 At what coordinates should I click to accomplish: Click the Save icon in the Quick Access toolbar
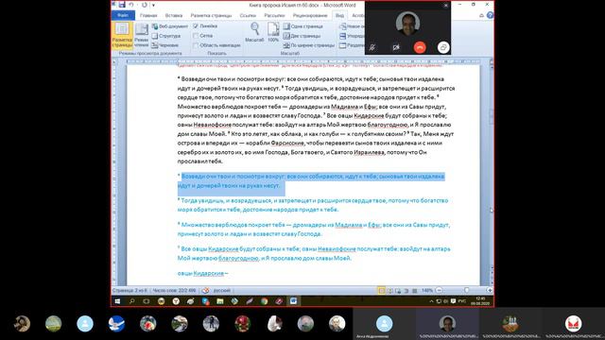[x=122, y=5]
